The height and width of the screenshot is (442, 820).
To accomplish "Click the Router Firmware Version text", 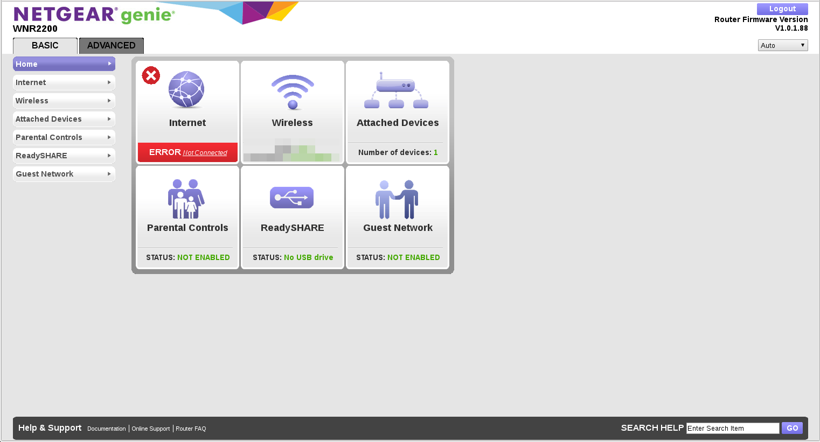I will pyautogui.click(x=761, y=24).
